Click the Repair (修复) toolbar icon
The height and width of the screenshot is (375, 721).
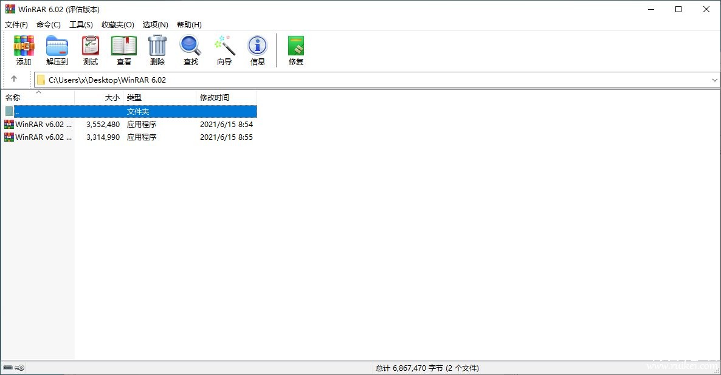(296, 50)
